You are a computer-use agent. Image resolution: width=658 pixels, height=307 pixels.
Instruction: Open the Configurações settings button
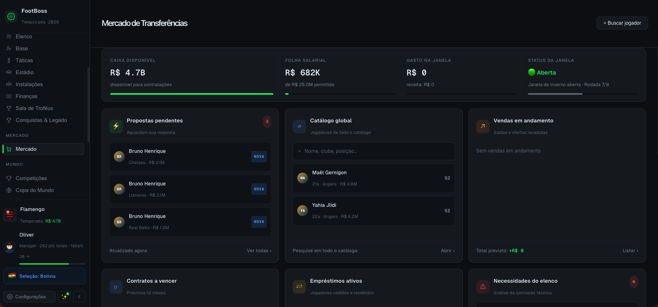29,297
